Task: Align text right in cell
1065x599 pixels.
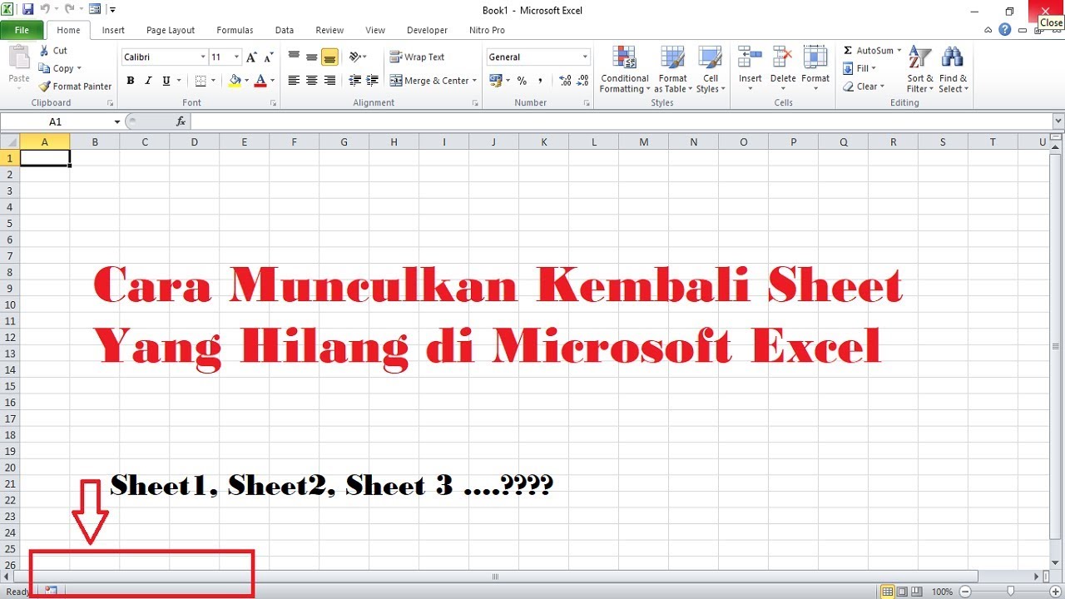Action: pos(329,81)
